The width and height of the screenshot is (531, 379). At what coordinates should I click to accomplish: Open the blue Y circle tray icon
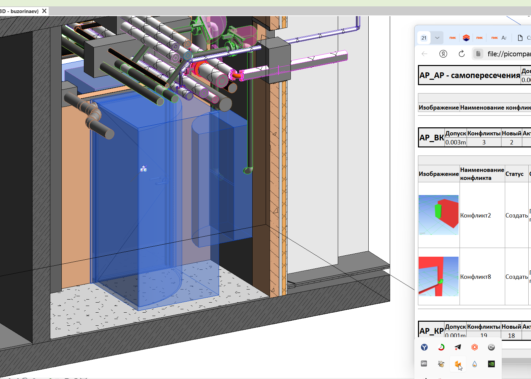pyautogui.click(x=424, y=347)
